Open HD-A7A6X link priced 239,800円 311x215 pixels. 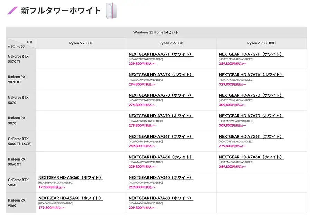click(161, 157)
